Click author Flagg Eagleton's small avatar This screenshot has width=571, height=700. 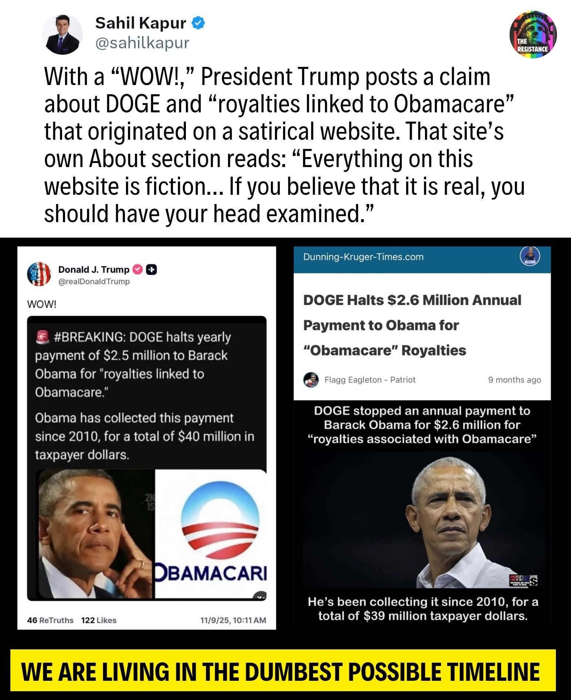[x=311, y=380]
